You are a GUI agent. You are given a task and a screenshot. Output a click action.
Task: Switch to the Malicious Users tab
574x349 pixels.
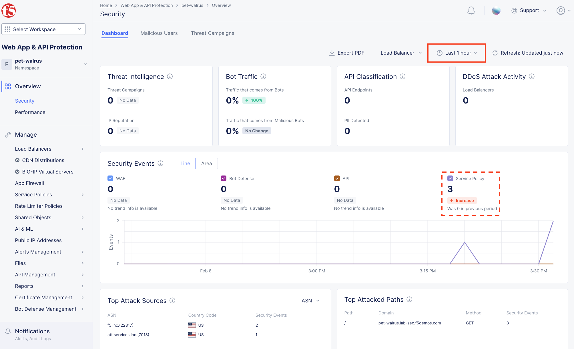click(159, 33)
